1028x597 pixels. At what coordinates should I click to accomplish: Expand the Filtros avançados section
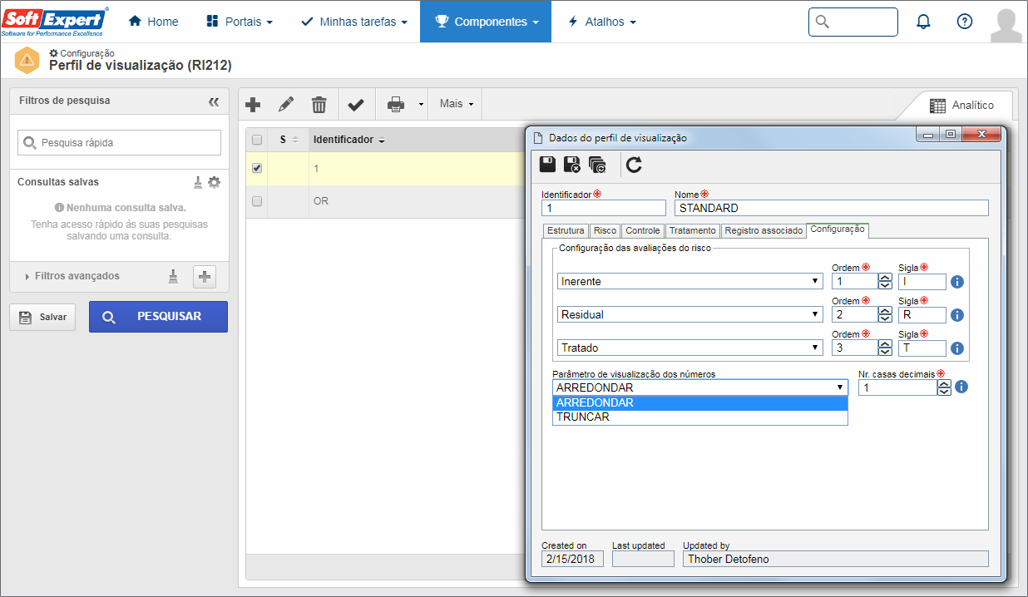point(77,276)
